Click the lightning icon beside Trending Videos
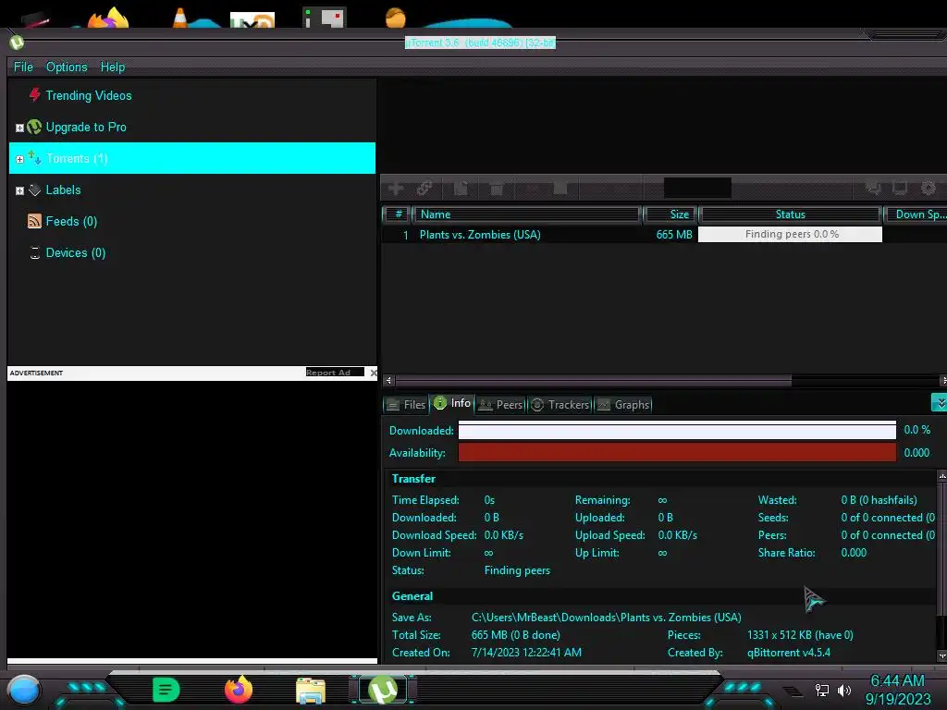 pyautogui.click(x=35, y=95)
